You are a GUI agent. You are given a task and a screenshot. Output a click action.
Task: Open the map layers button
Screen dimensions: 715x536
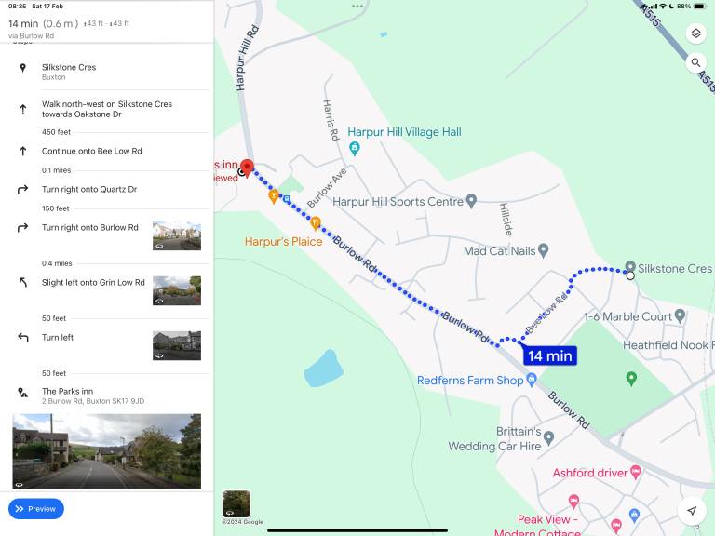coord(695,33)
